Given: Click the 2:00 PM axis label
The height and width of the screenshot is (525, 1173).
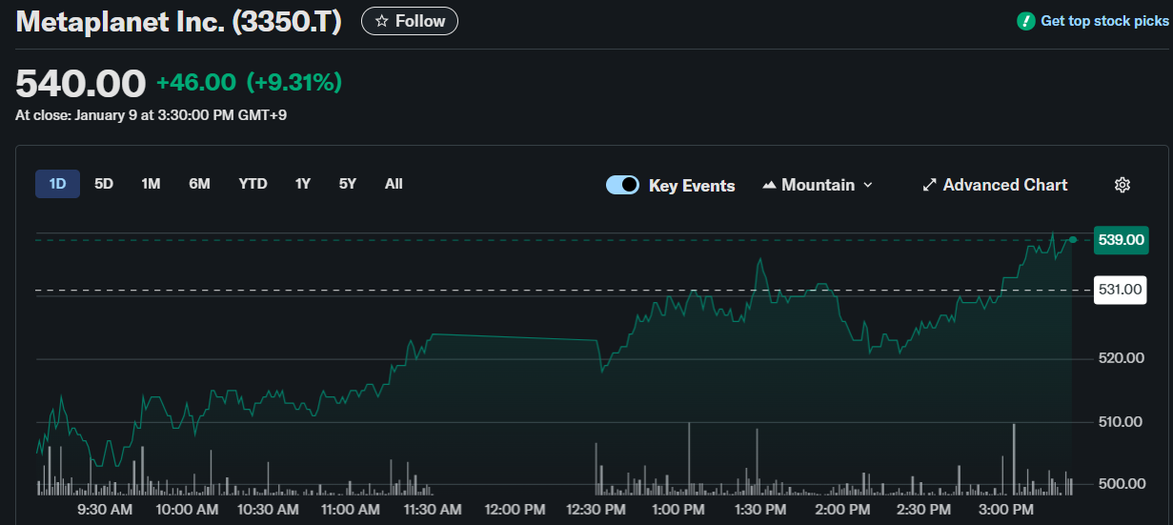Looking at the screenshot, I should pyautogui.click(x=843, y=511).
